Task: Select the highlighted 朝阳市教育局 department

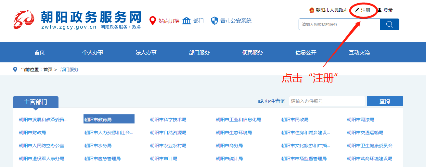Action: [x=109, y=119]
